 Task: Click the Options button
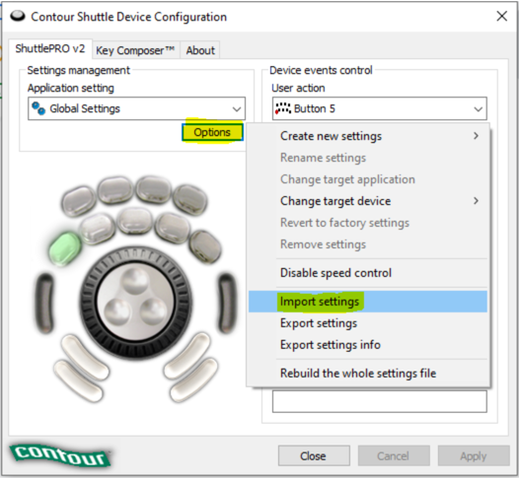tap(212, 132)
